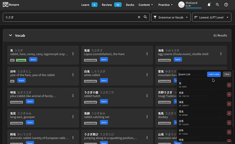Open the Lowest JLPT Level sort dropdown

point(212,17)
